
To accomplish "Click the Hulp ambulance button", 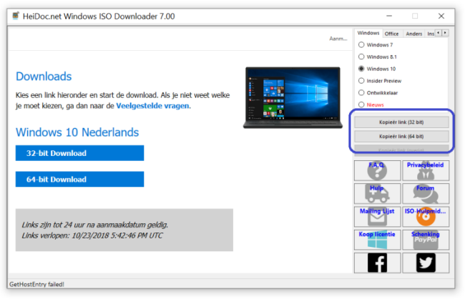I will [377, 193].
